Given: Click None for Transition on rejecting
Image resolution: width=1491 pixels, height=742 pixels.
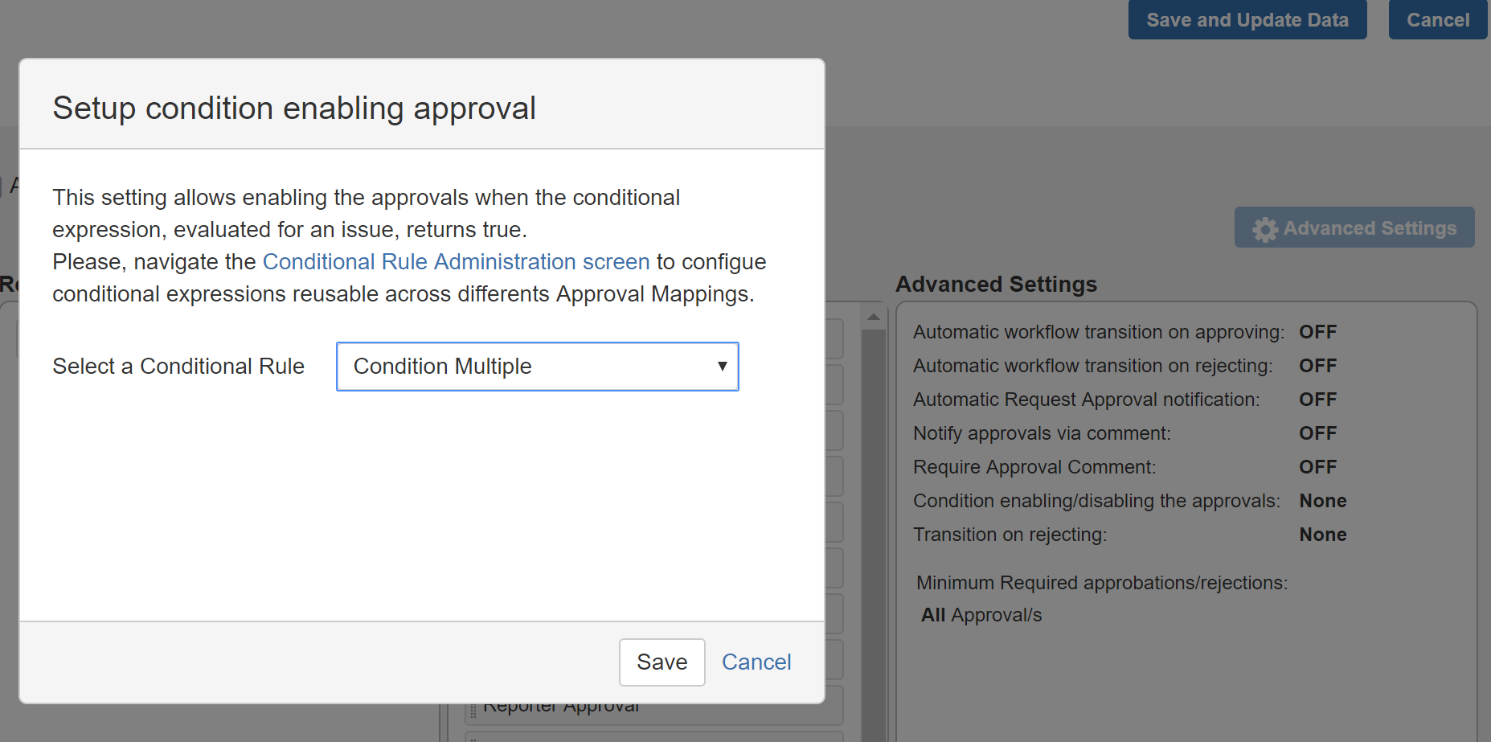Looking at the screenshot, I should (x=1322, y=535).
